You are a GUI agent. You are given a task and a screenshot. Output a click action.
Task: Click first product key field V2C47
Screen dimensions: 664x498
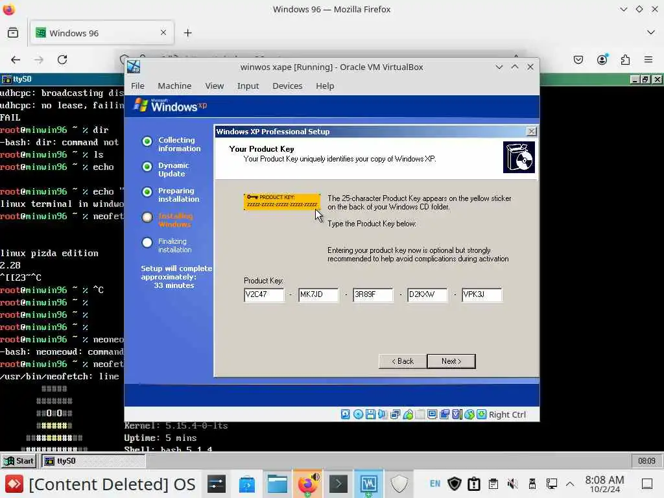pos(264,294)
